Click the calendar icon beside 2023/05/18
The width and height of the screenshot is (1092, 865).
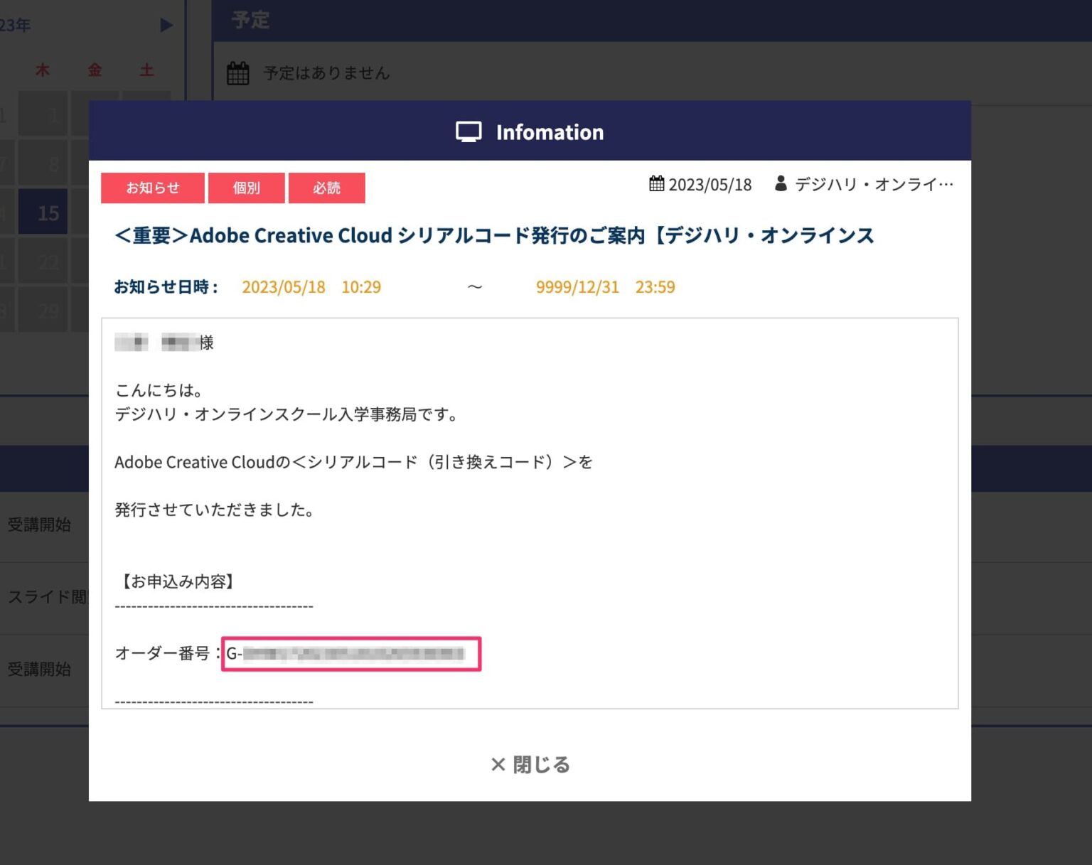click(x=658, y=183)
